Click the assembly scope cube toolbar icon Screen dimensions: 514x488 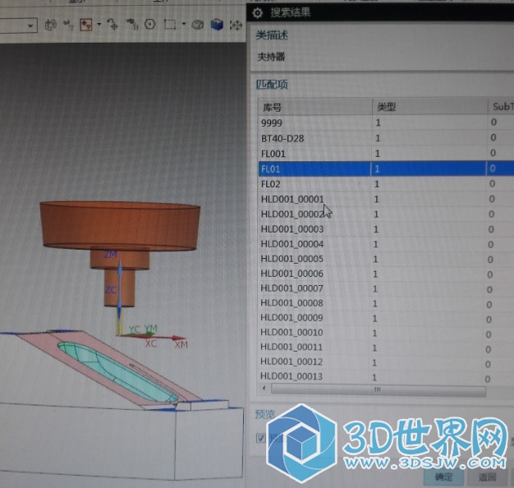(50, 25)
